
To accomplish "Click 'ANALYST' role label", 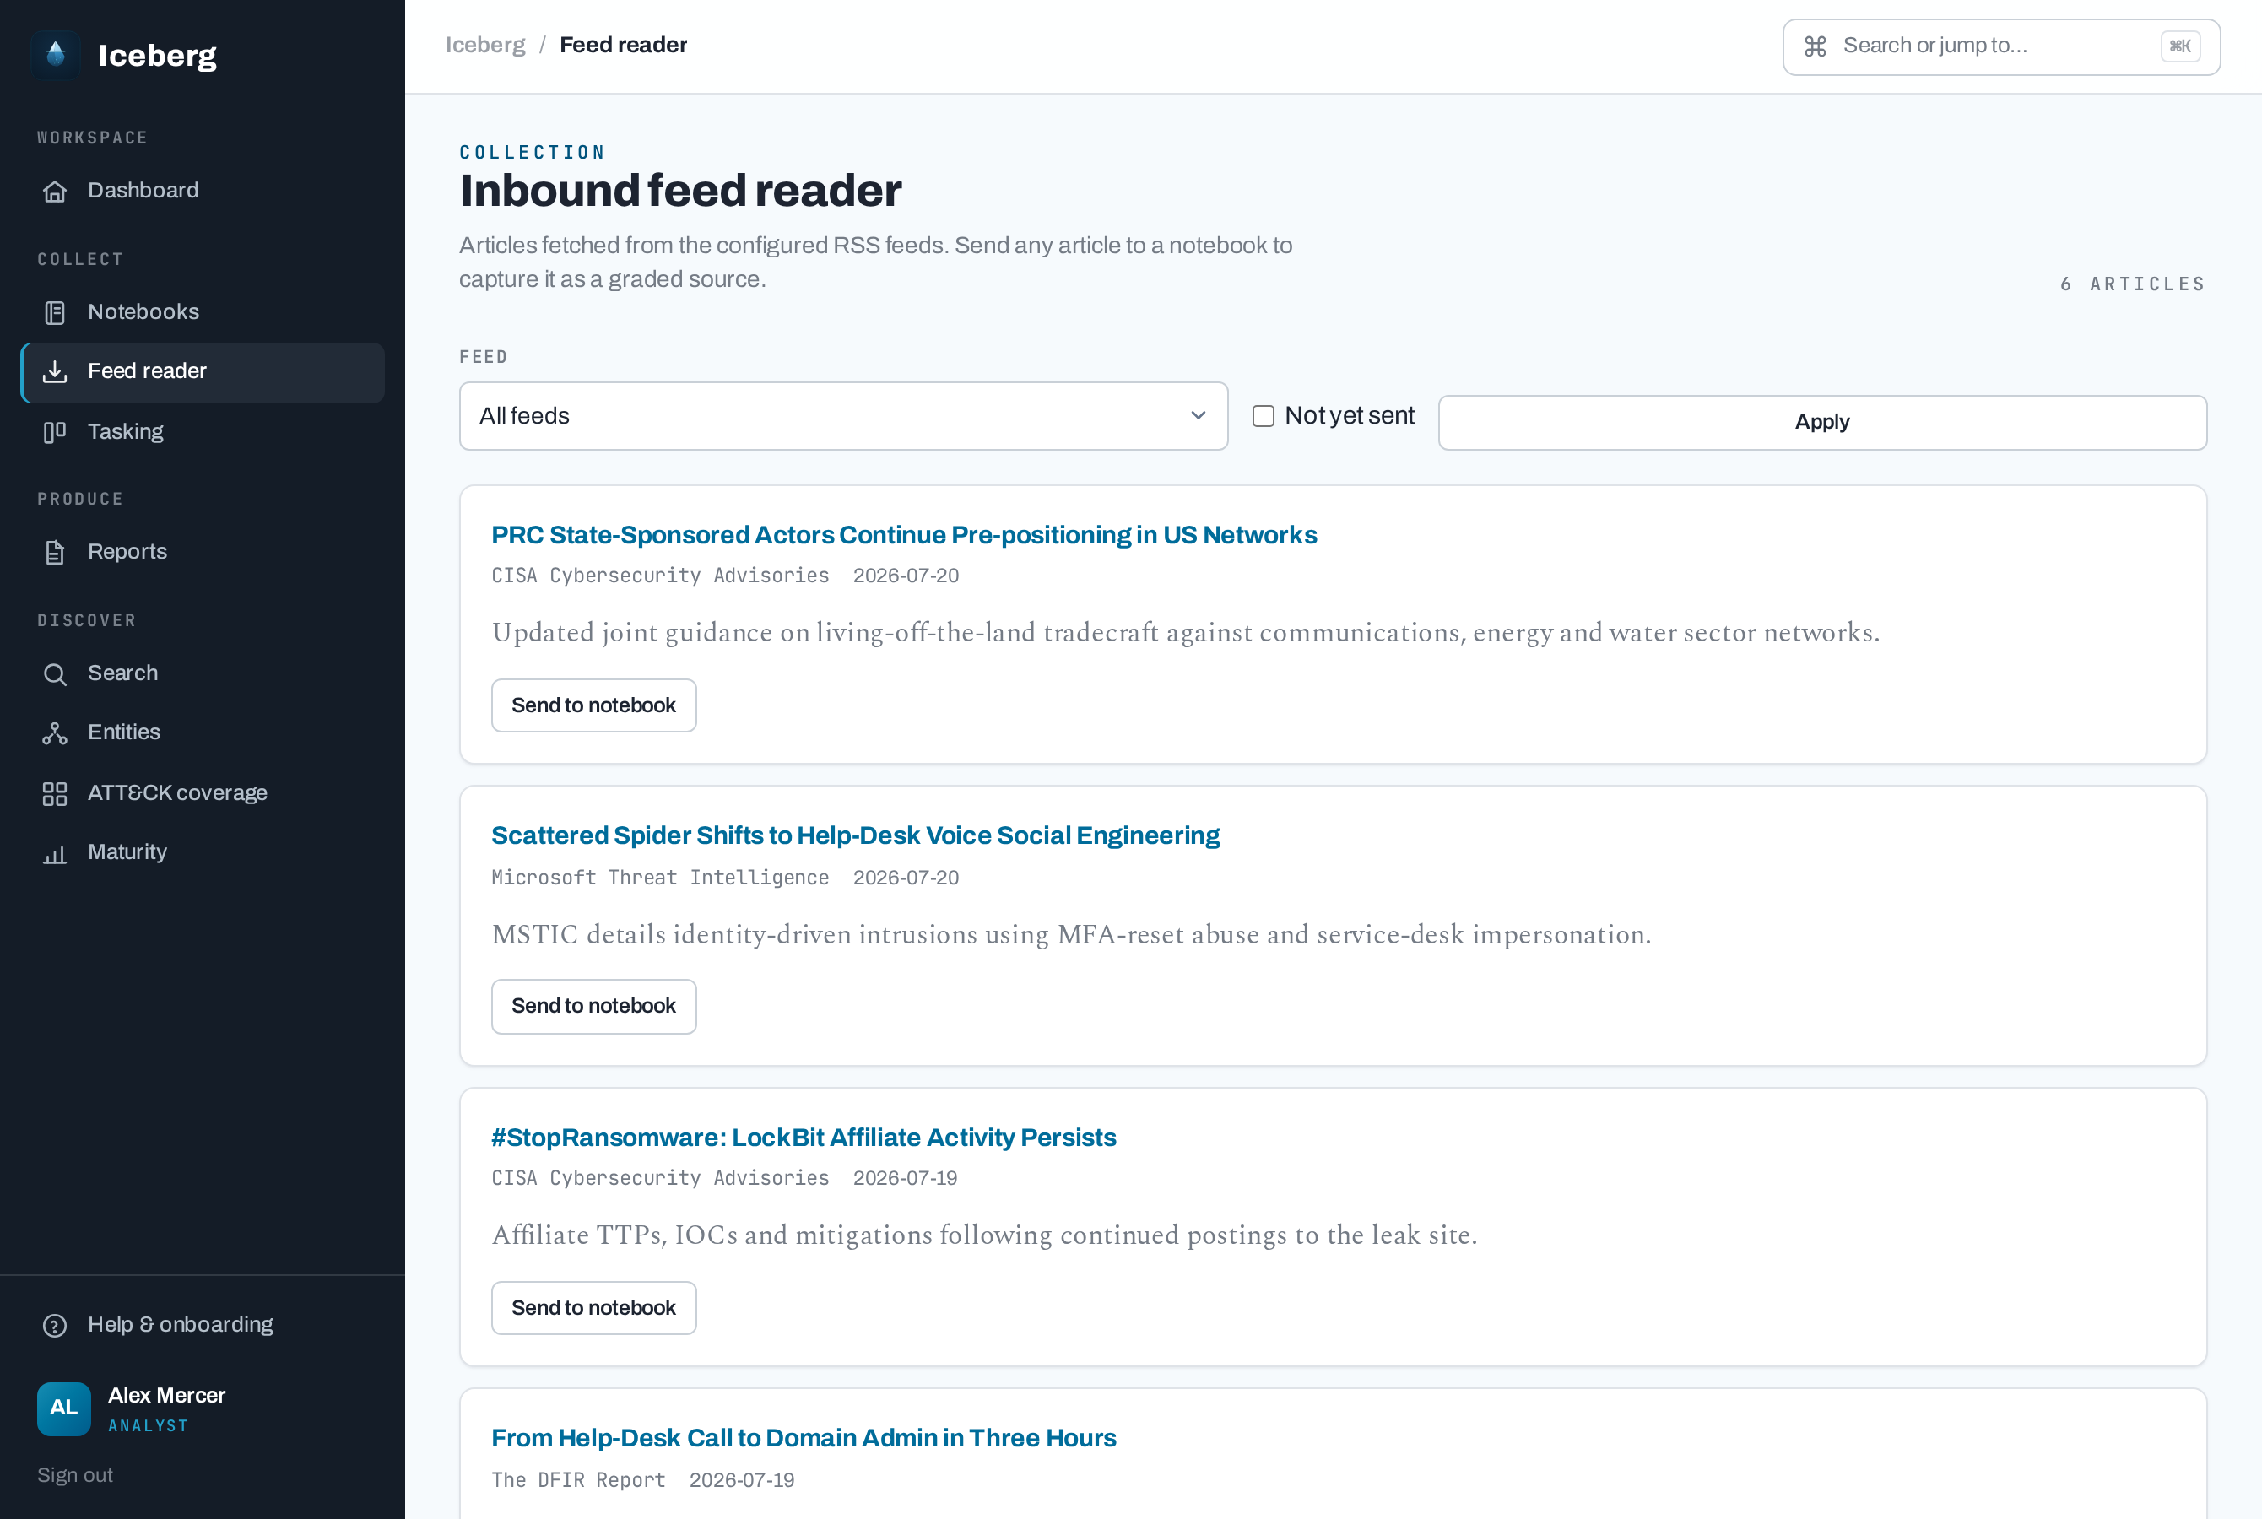I will click(149, 1426).
